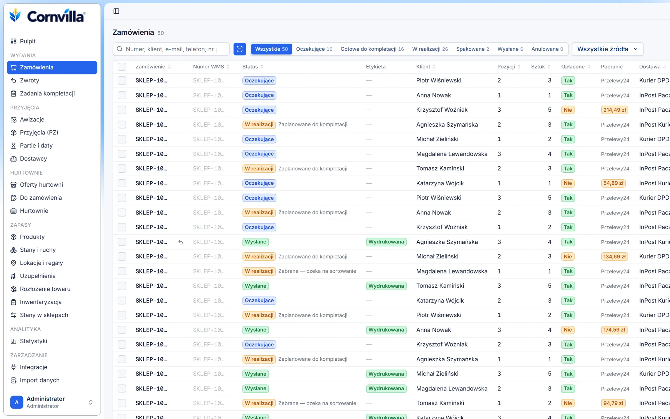
Task: Open Statystyki analytics page
Action: [52, 341]
